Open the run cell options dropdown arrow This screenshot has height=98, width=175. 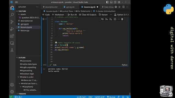point(46,19)
